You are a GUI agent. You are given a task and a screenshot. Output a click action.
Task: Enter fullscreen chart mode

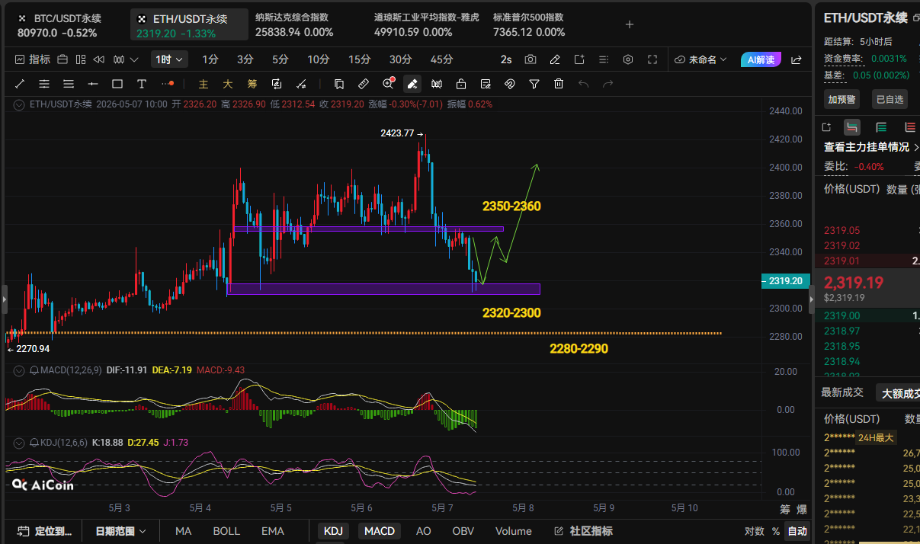pyautogui.click(x=652, y=59)
